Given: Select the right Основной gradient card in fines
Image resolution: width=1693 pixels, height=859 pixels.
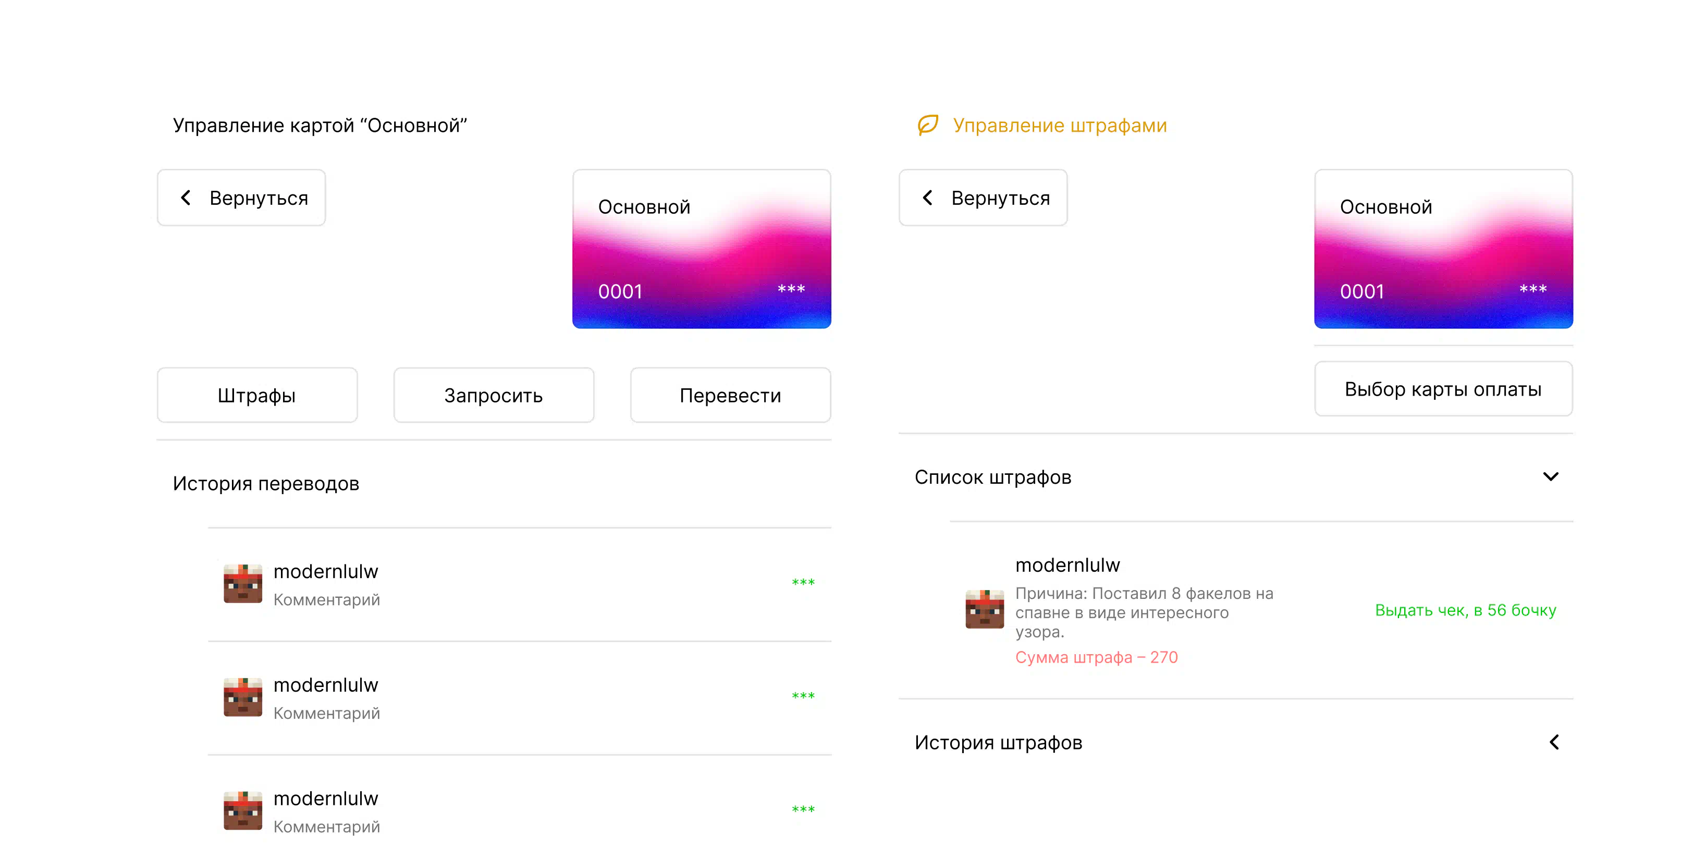Looking at the screenshot, I should coord(1443,249).
